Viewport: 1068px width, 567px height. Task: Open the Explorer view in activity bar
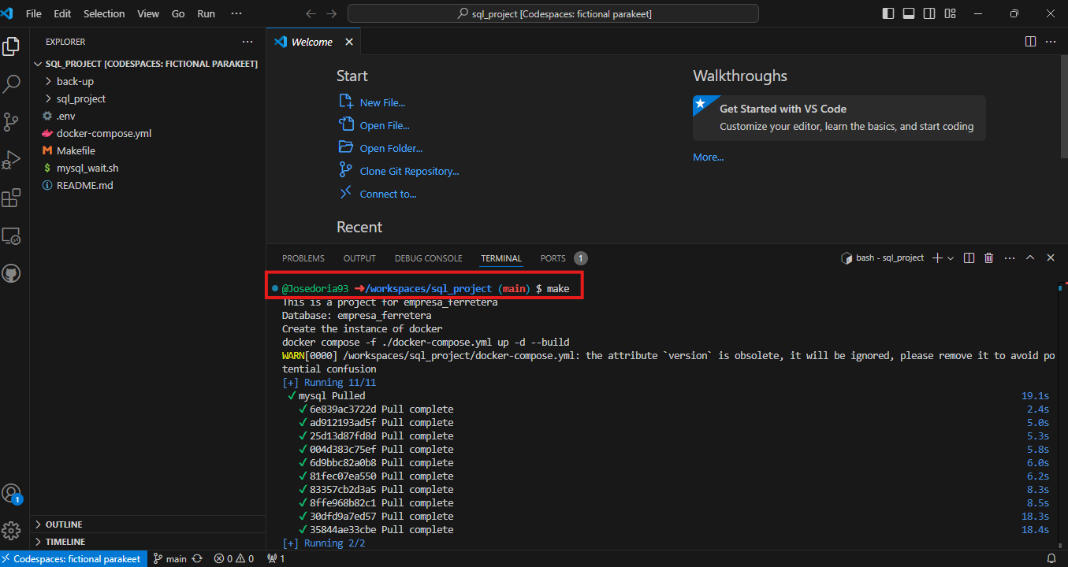11,46
